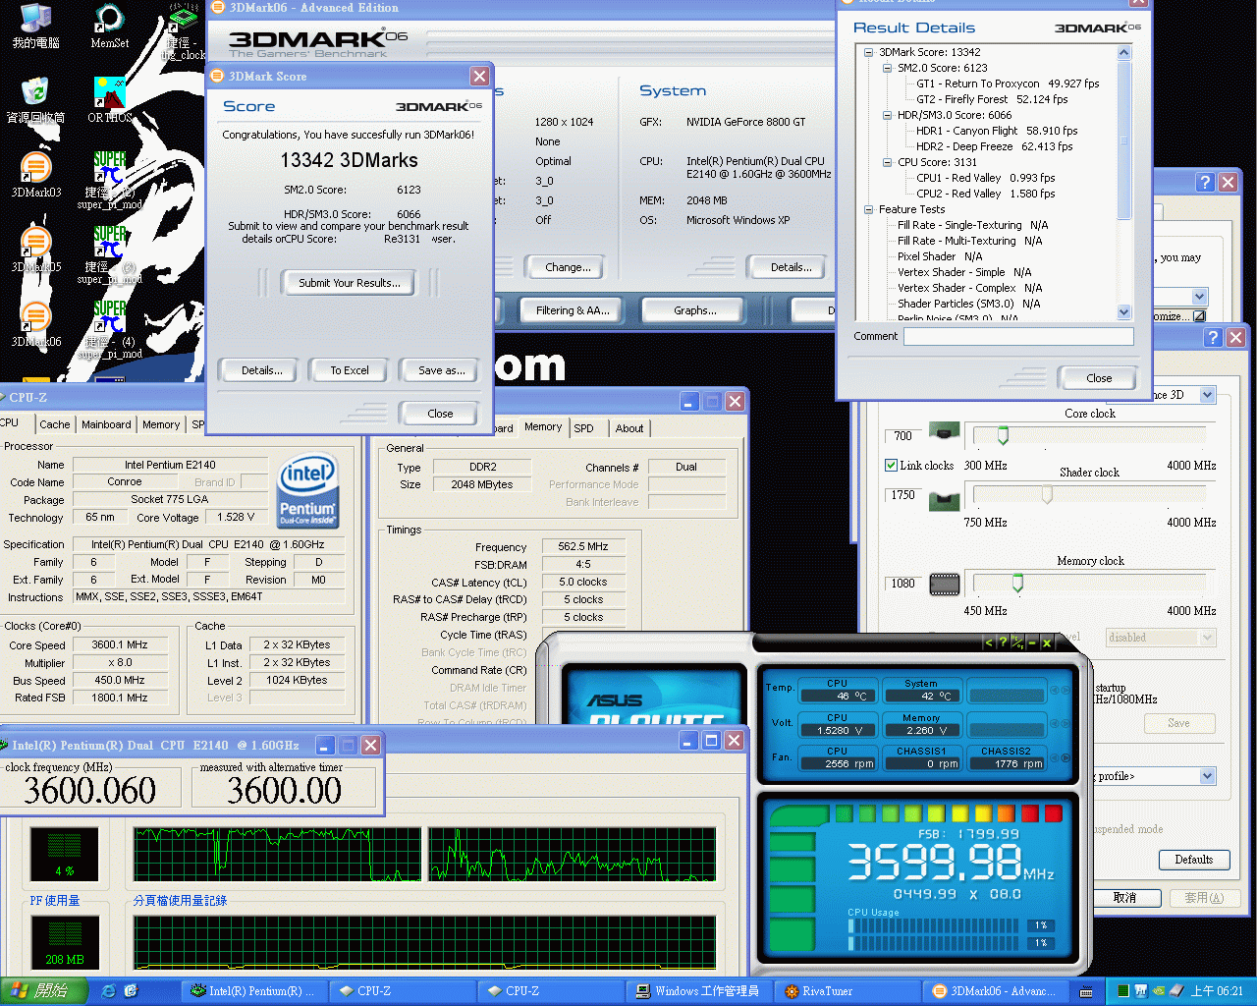1257x1006 pixels.
Task: Open the Recycle Bin desktop icon
Action: tap(35, 100)
